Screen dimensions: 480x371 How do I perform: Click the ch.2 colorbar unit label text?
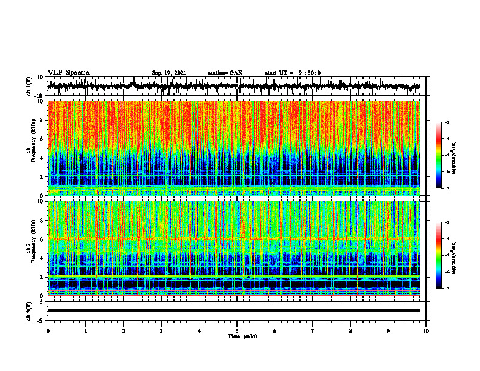click(x=454, y=258)
